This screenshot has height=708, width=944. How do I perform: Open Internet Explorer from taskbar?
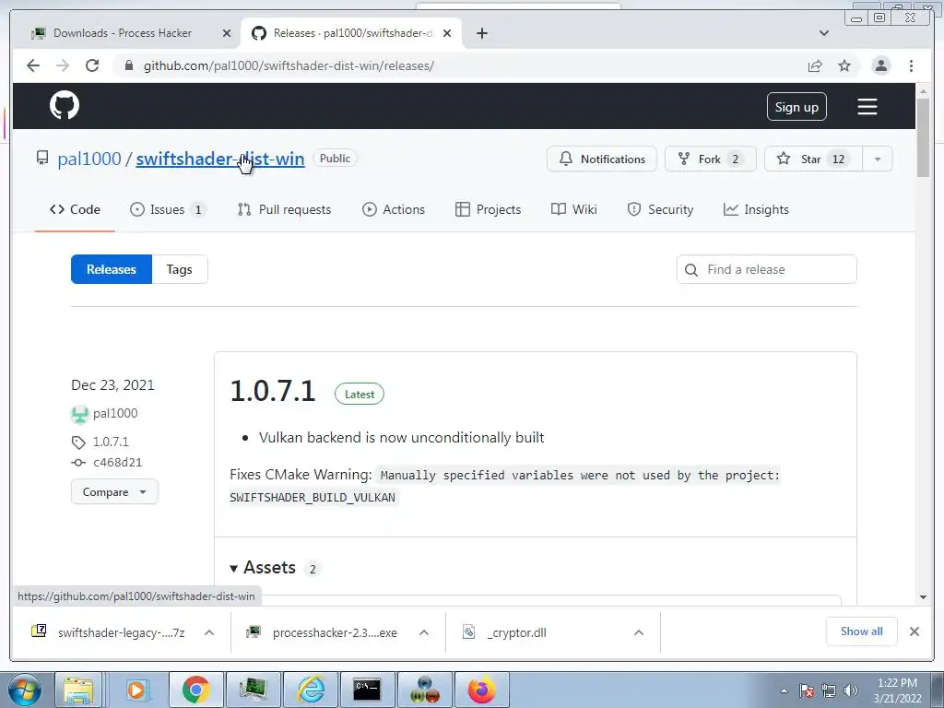(x=311, y=690)
